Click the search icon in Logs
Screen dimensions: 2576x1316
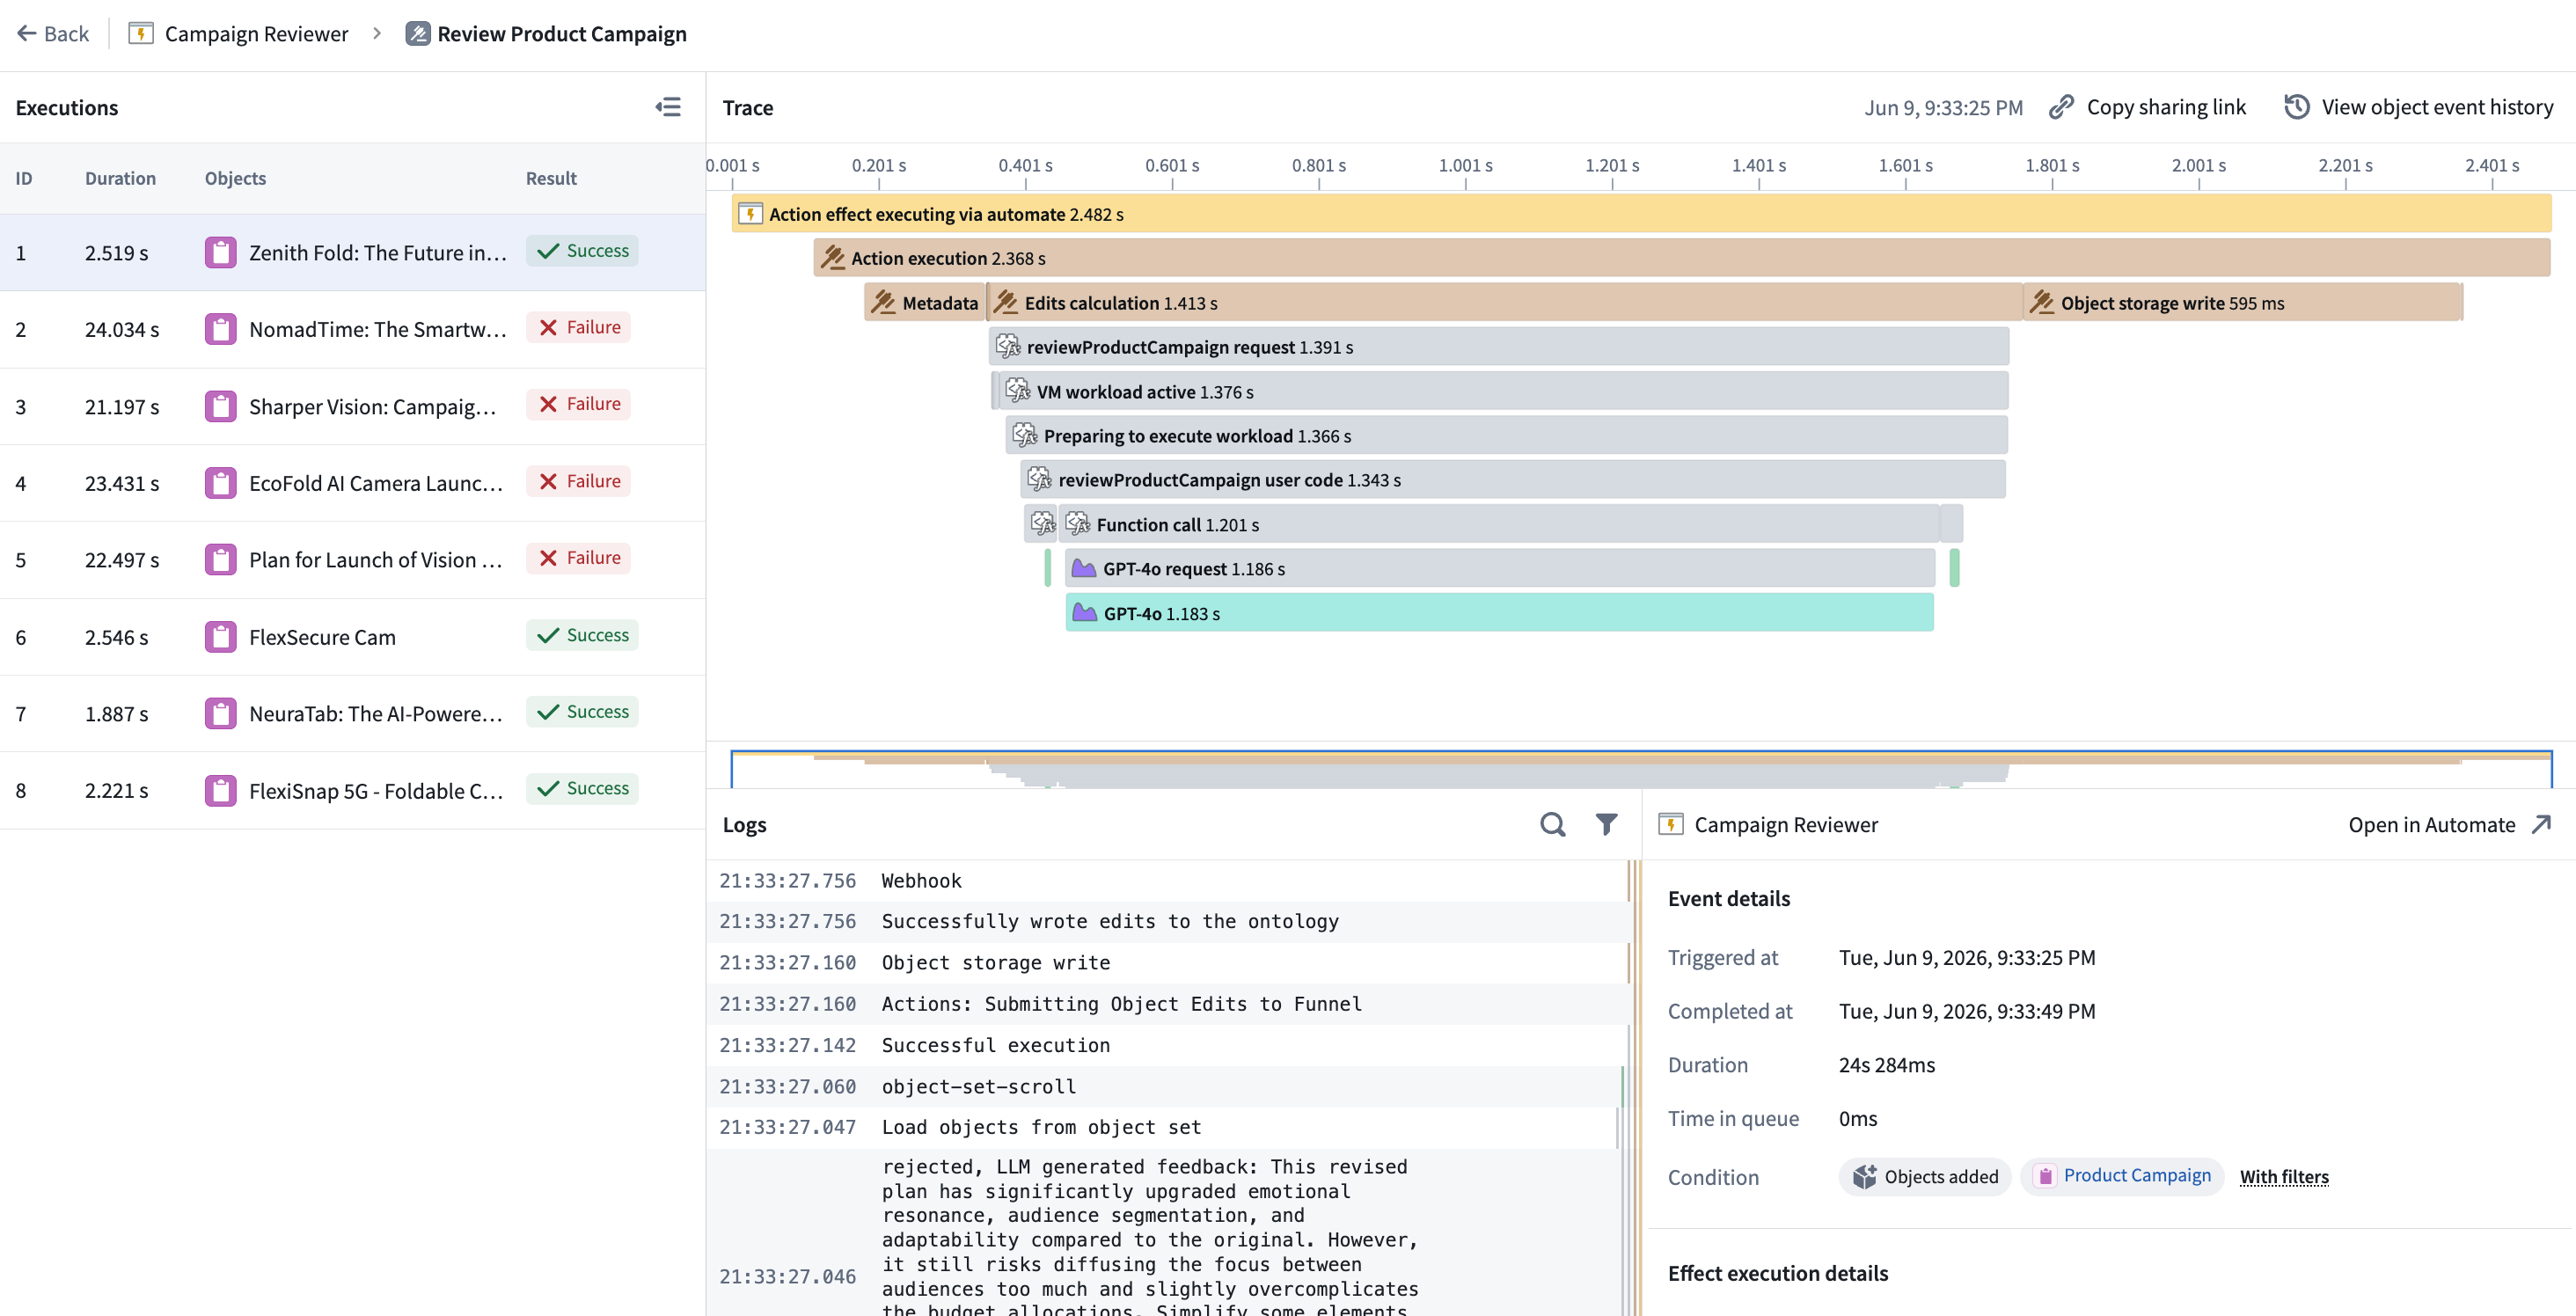coord(1552,825)
